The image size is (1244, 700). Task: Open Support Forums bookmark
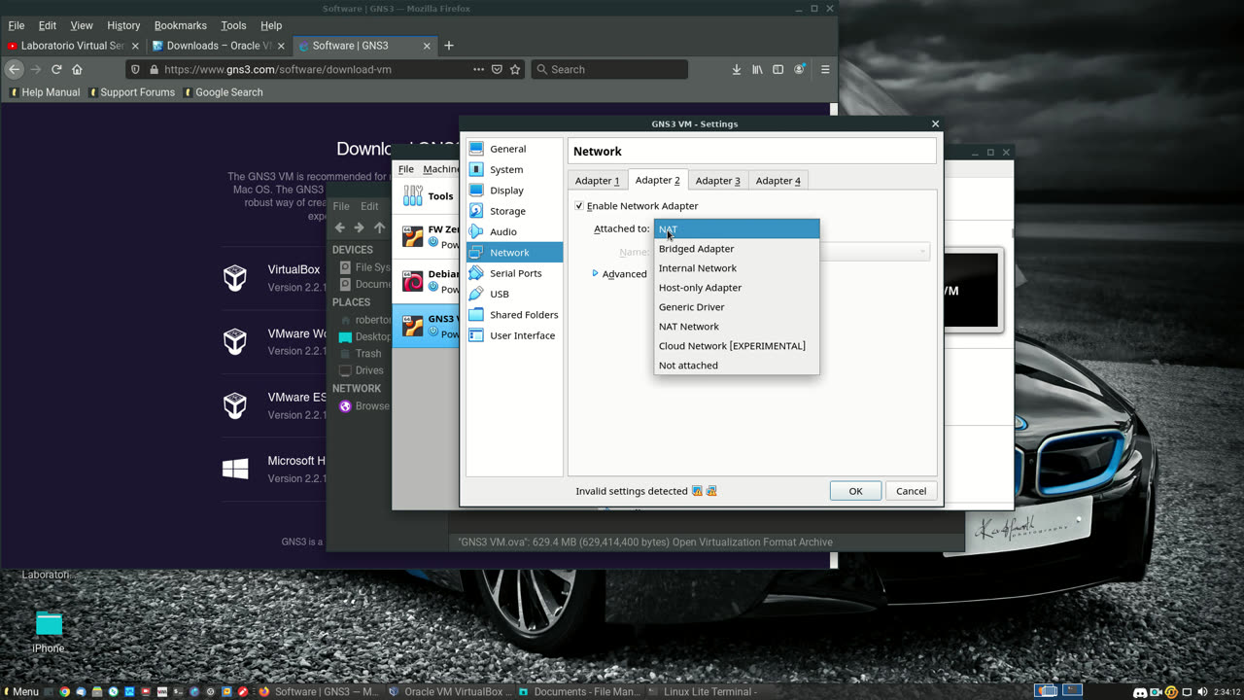pyautogui.click(x=130, y=92)
